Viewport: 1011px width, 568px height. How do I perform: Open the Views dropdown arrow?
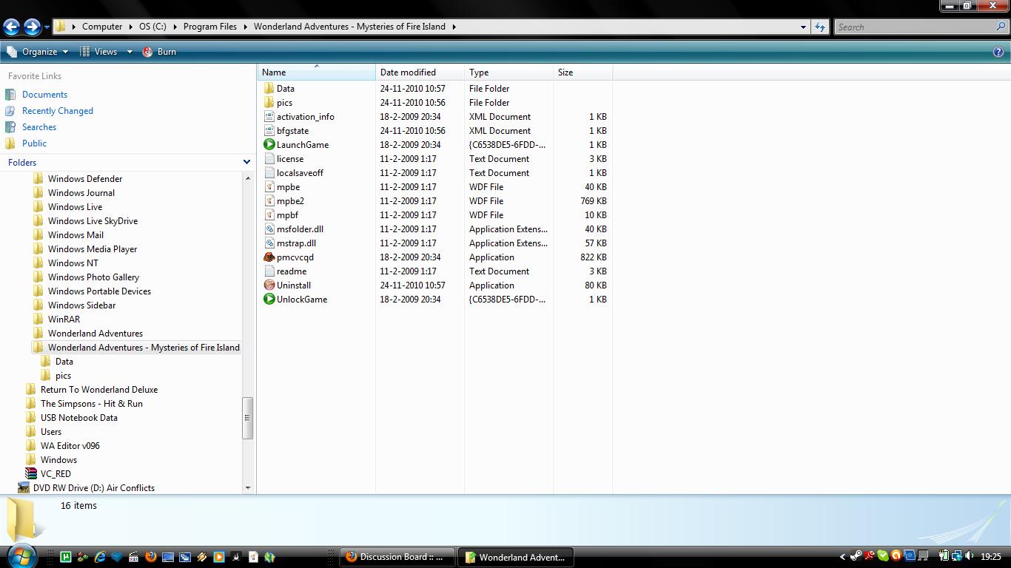(129, 52)
